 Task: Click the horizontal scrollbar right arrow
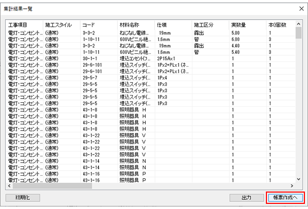(x=292, y=186)
